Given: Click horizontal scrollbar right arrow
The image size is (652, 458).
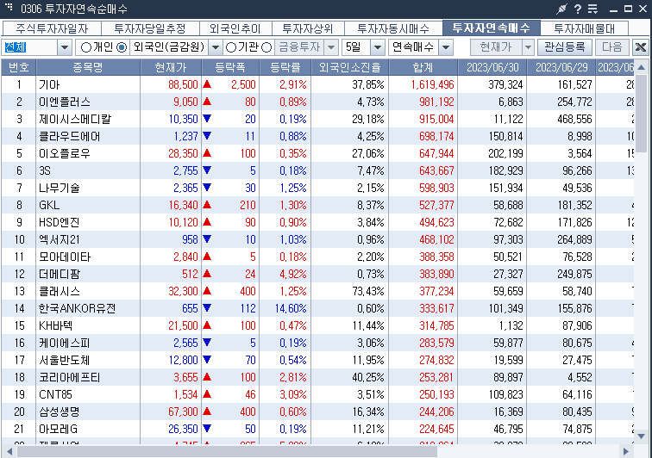Looking at the screenshot, I should 626,451.
